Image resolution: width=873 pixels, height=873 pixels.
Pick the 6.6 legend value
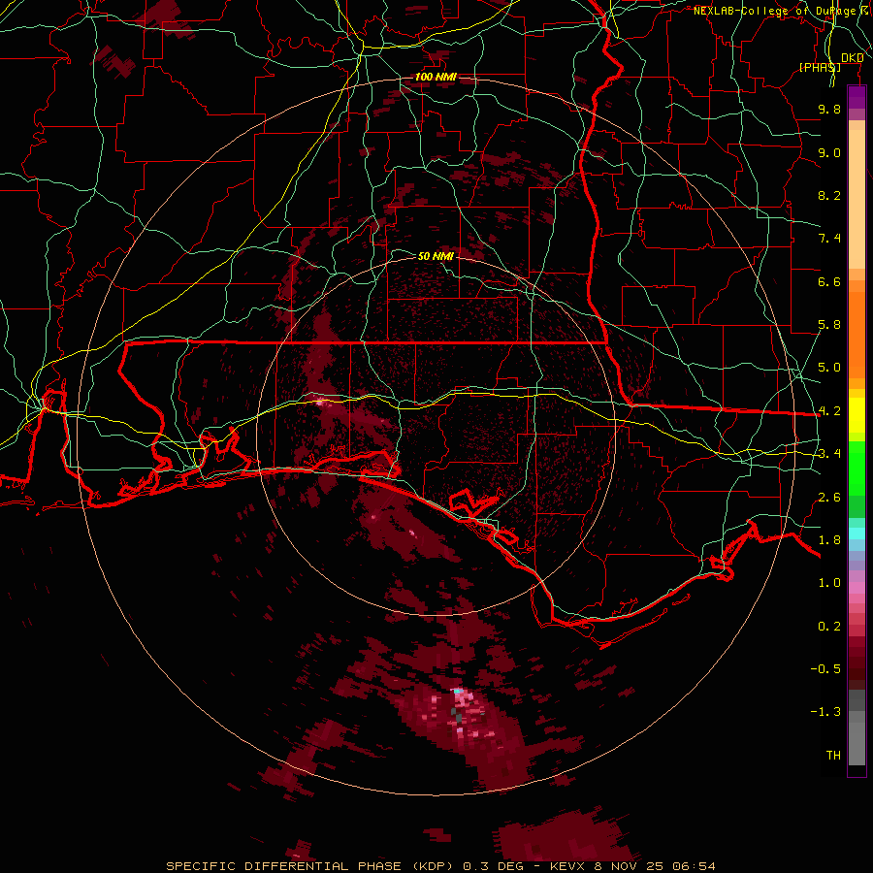(829, 281)
